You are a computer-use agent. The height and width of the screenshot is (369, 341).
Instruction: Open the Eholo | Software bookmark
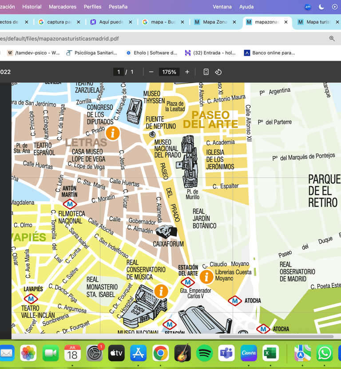(151, 53)
